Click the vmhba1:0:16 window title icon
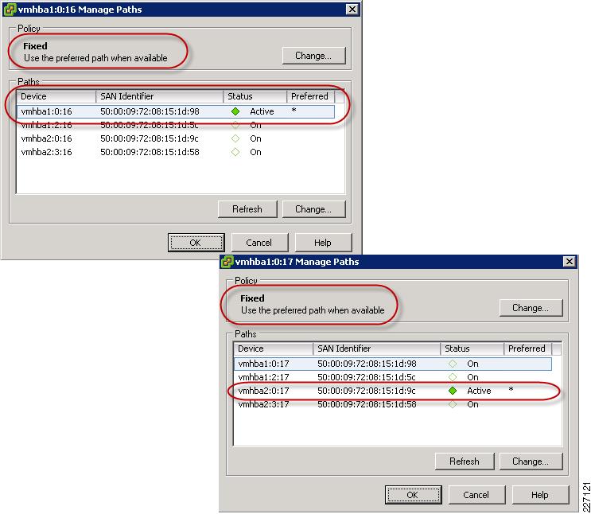 9,10
